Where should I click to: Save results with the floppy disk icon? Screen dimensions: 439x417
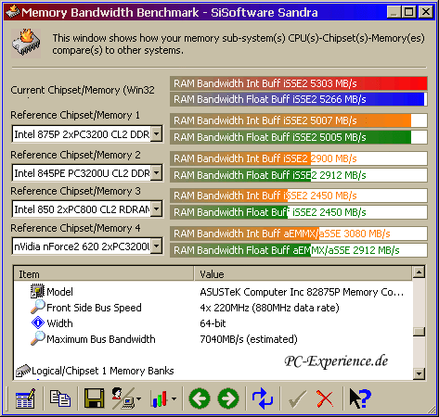click(x=94, y=398)
